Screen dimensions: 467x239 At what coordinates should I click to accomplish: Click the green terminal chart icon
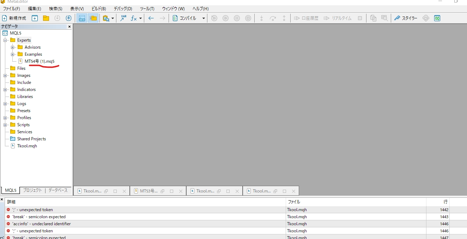pos(437,18)
